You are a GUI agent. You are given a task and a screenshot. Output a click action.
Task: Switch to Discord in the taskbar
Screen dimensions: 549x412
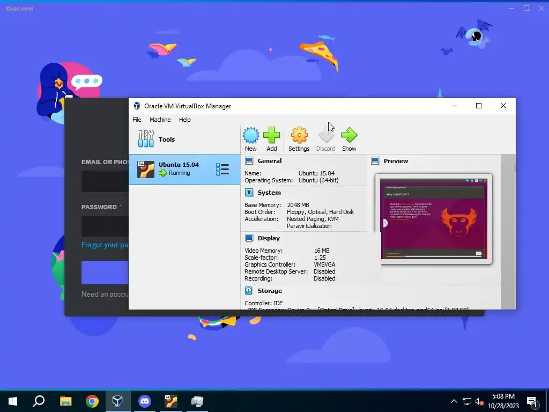(x=145, y=401)
